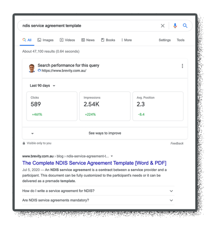Viewport: 210px width, 225px height.
Task: Switch to the Images tab
Action: (x=45, y=40)
